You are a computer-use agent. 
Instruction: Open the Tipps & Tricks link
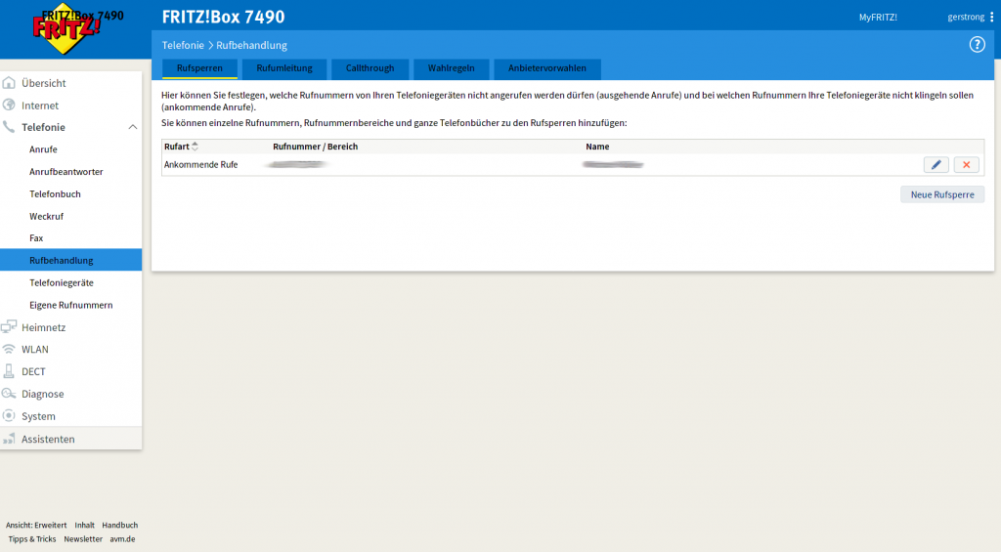point(32,539)
